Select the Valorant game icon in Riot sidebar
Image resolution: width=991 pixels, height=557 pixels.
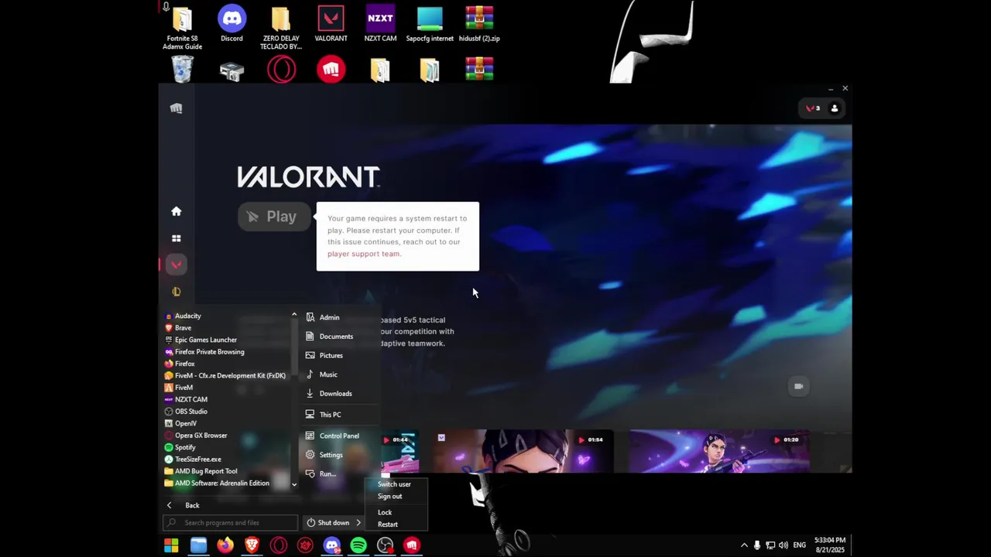[x=176, y=265]
